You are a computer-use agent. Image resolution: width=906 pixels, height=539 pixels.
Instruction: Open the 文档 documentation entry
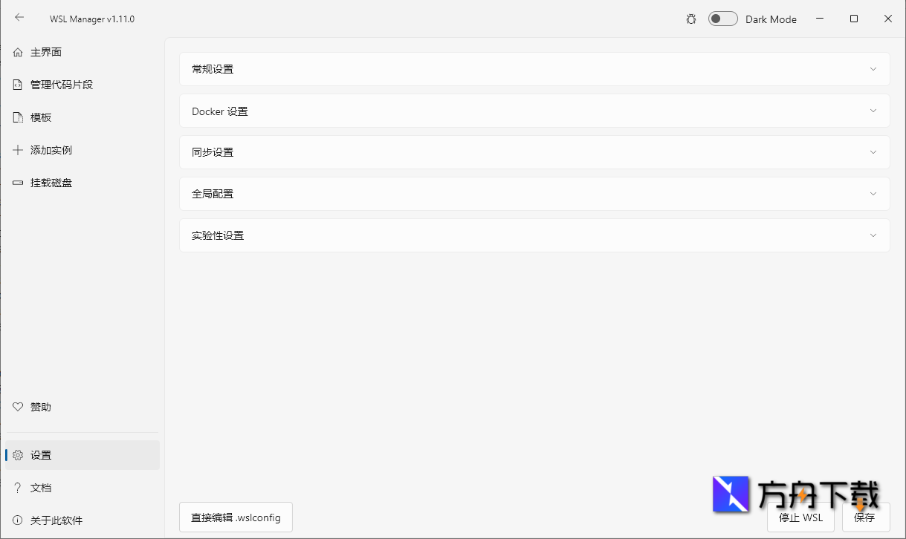tap(41, 488)
